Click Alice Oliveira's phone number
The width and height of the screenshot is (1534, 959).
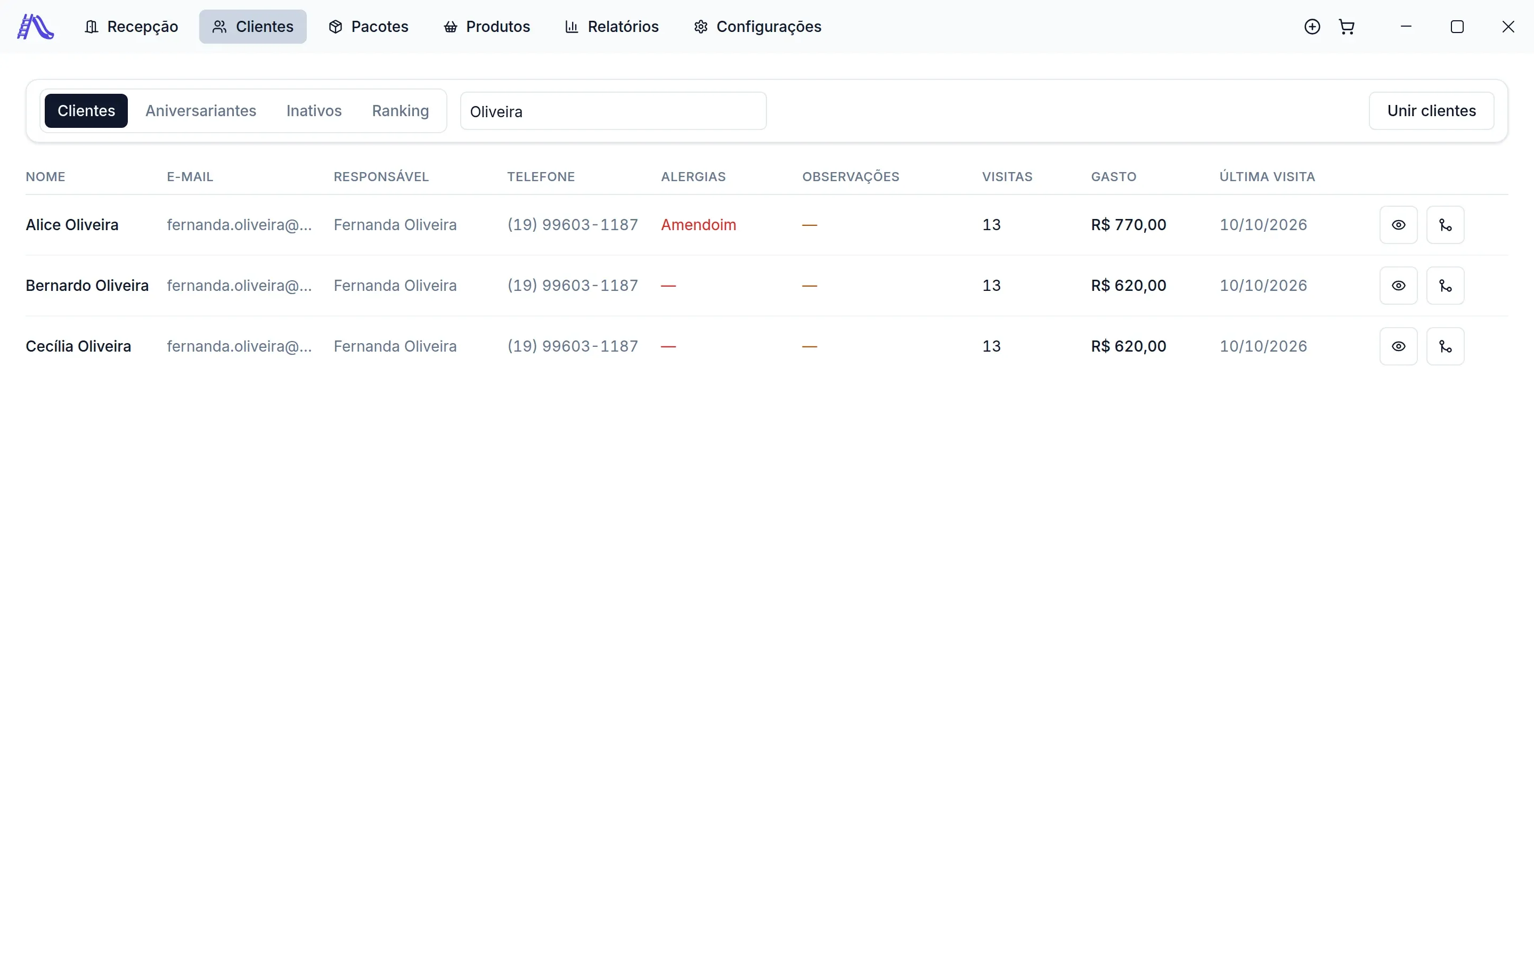[573, 224]
